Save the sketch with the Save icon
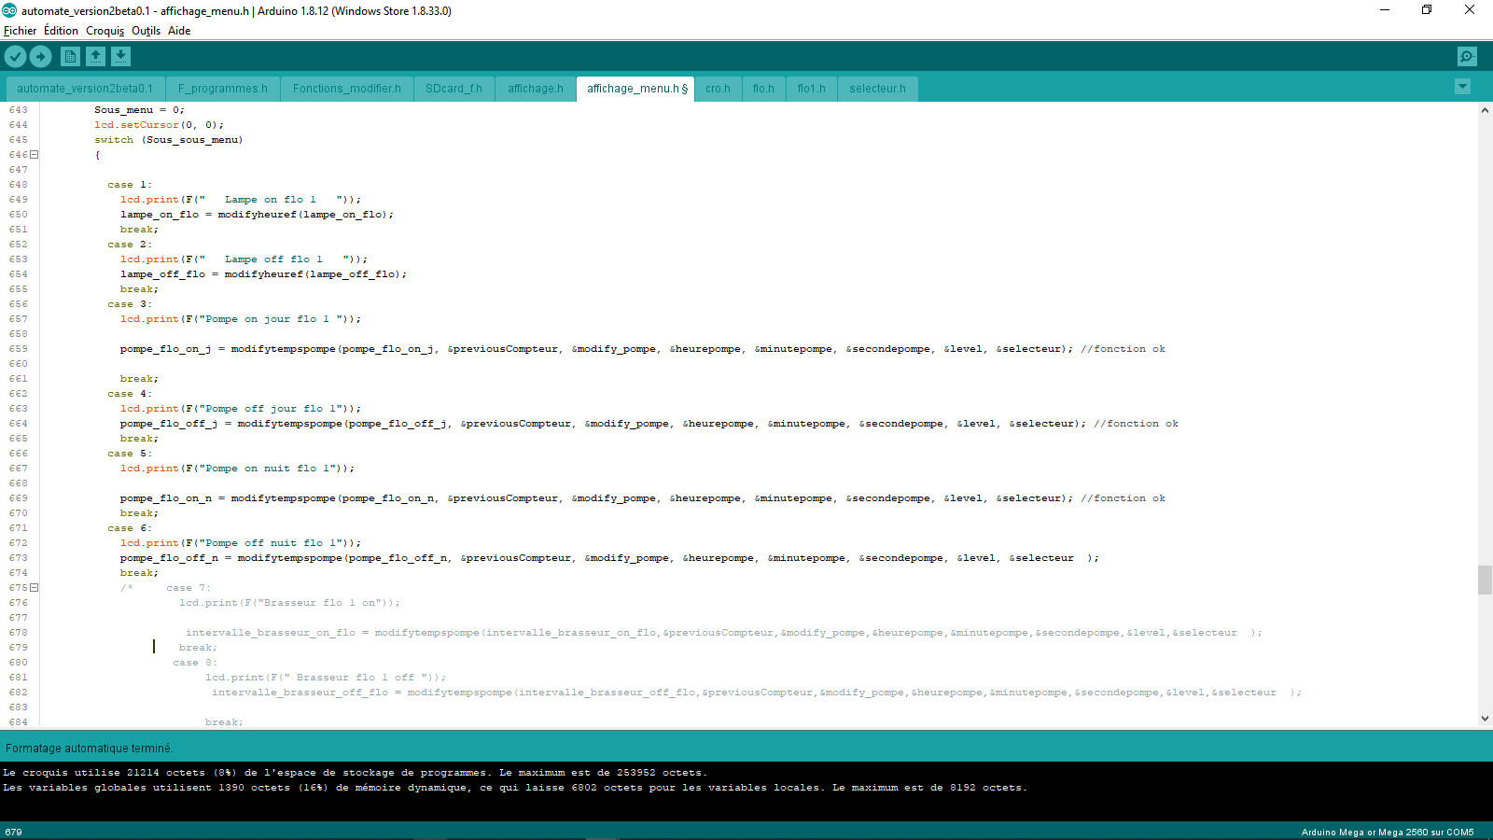1493x840 pixels. (120, 57)
